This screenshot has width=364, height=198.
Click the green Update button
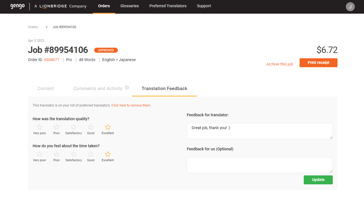pyautogui.click(x=318, y=180)
